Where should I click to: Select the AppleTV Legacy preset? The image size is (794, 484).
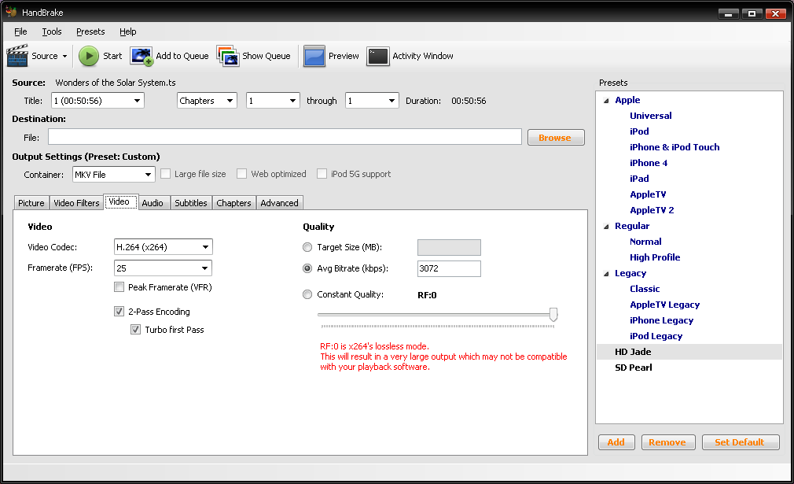coord(665,304)
